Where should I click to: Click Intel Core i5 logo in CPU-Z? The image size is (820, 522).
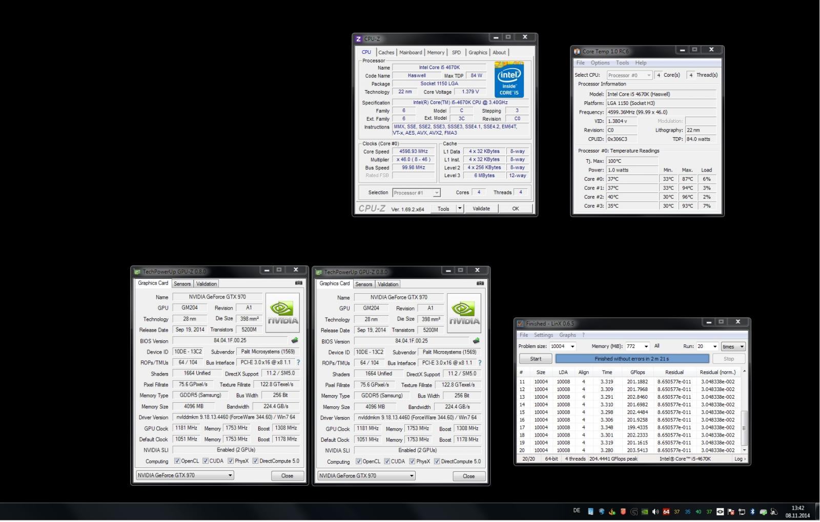click(x=509, y=80)
